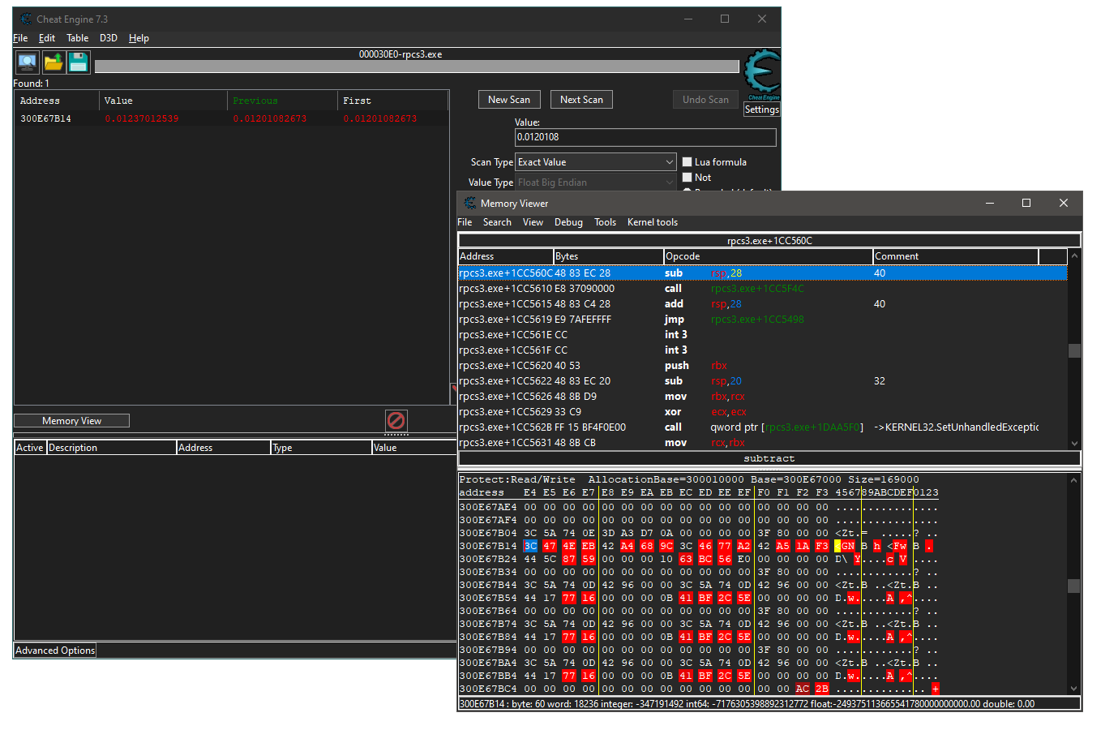1118x730 pixels.
Task: Click the Value column header in results
Action: (x=163, y=101)
